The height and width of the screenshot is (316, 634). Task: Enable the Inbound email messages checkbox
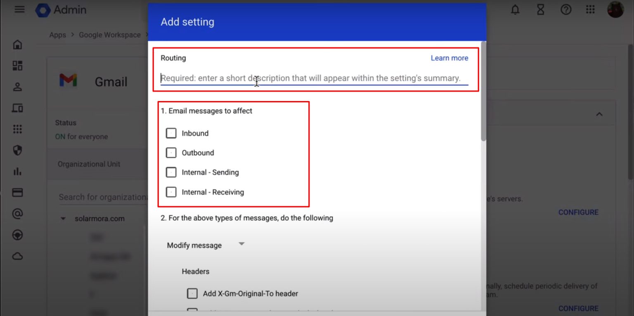[171, 133]
